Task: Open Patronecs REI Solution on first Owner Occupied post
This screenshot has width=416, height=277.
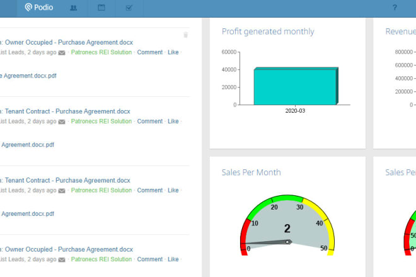Action: (101, 52)
